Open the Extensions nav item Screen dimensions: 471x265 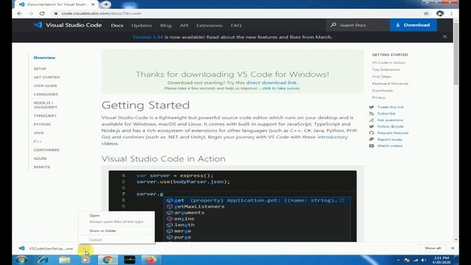pos(209,26)
